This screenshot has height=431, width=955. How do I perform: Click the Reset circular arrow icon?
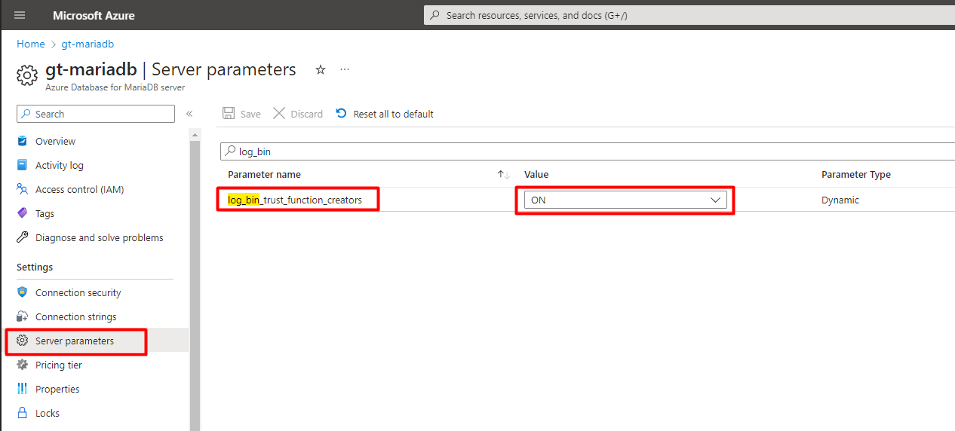tap(342, 114)
